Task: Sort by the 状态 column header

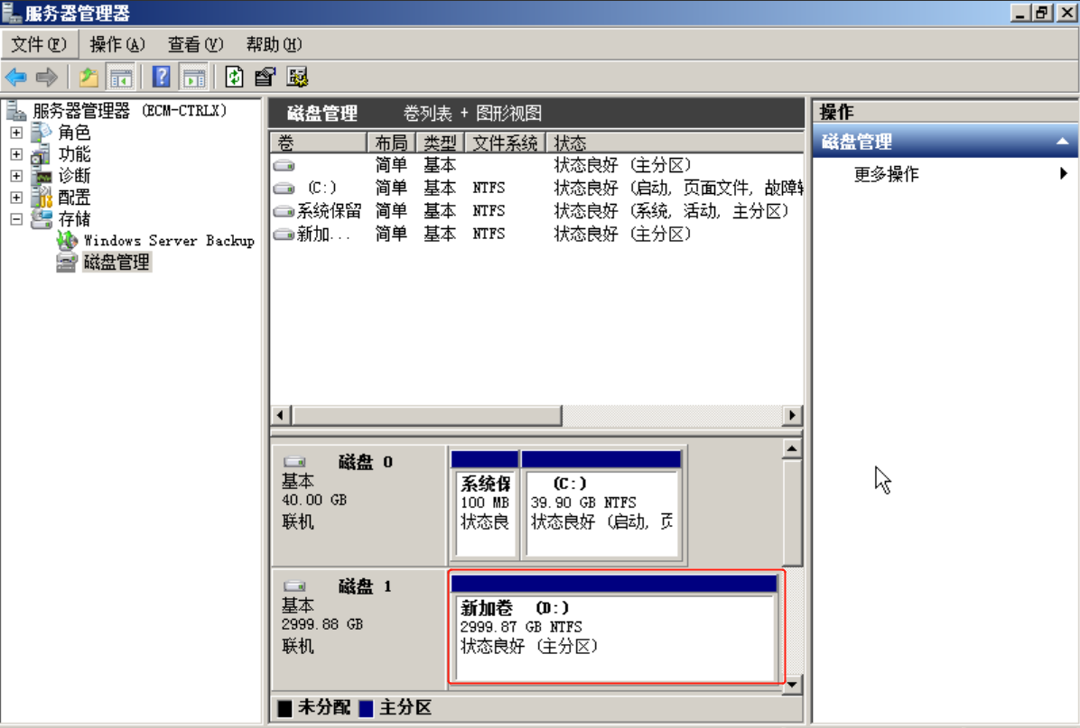Action: [x=675, y=143]
